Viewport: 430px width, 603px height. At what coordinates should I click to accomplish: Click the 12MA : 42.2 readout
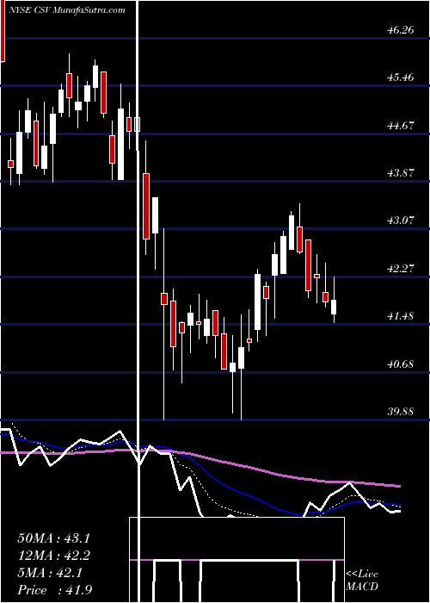(x=53, y=556)
